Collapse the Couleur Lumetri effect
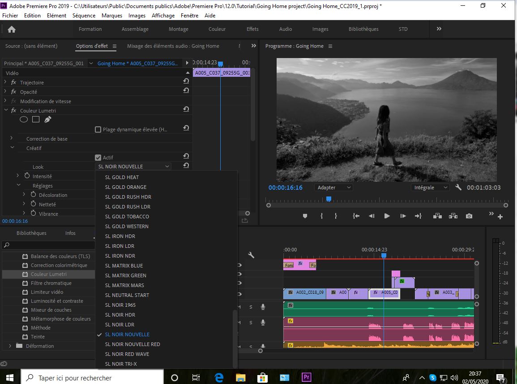 pos(6,110)
